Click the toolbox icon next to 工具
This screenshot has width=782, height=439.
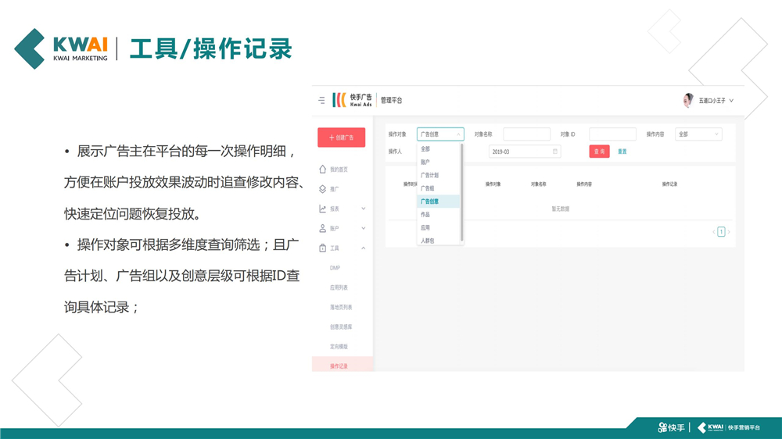323,248
